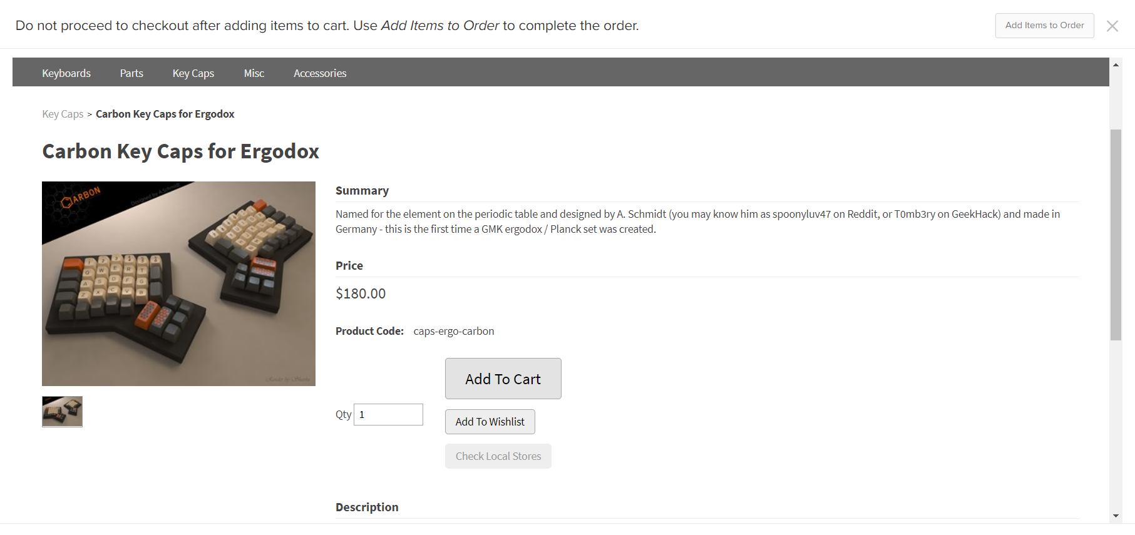Open the Parts menu
The width and height of the screenshot is (1135, 535).
(x=131, y=73)
